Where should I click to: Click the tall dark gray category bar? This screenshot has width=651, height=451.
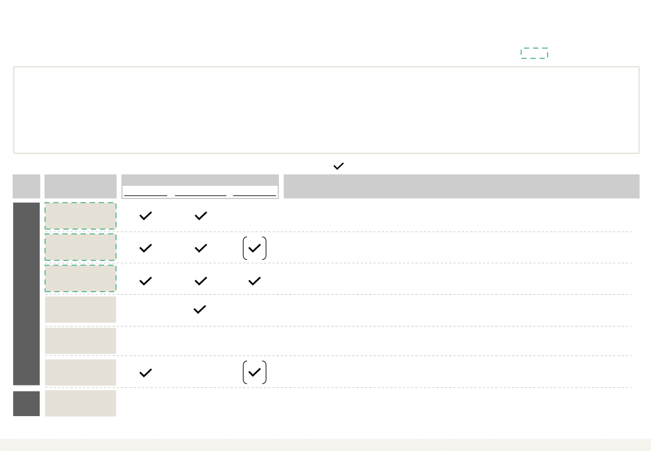click(x=26, y=294)
